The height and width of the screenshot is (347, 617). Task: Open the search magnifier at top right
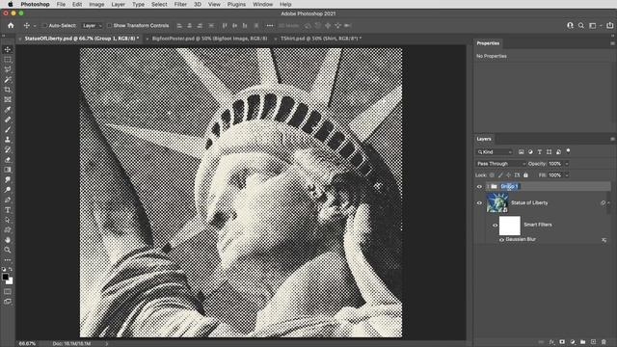pos(581,26)
